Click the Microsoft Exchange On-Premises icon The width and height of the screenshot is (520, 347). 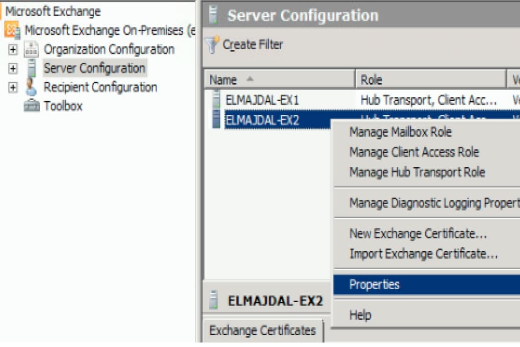click(12, 31)
